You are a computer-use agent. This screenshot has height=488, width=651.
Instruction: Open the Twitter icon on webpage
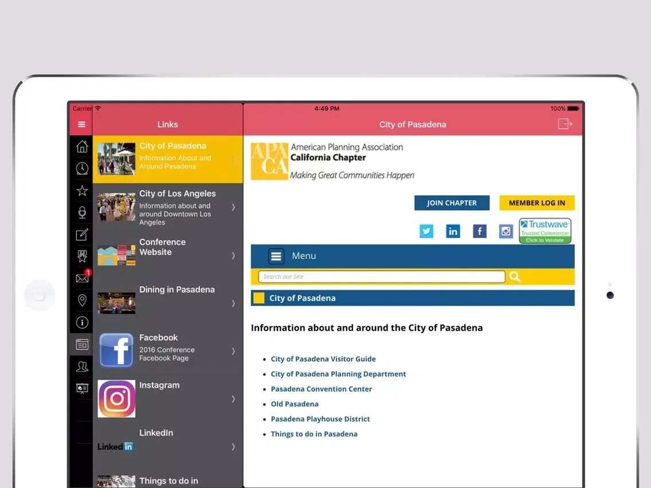426,231
